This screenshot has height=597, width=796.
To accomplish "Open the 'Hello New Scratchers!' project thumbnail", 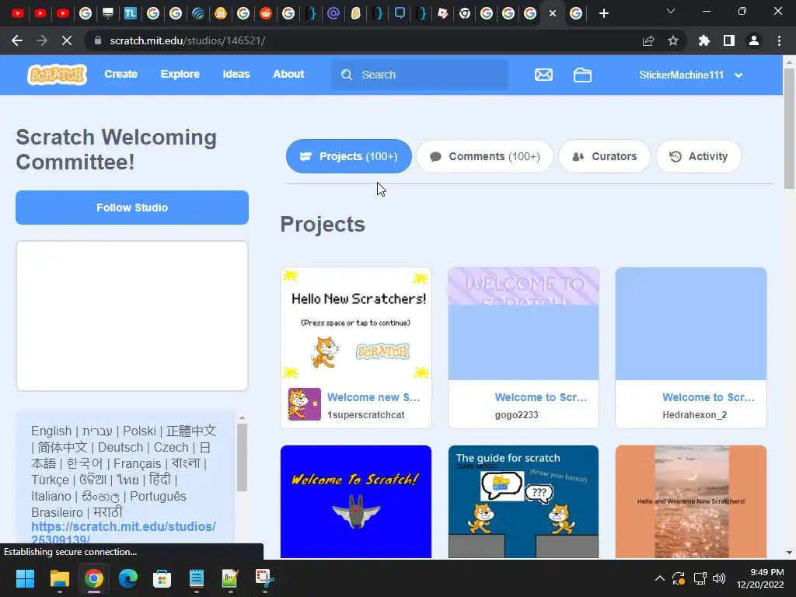I will (x=356, y=324).
